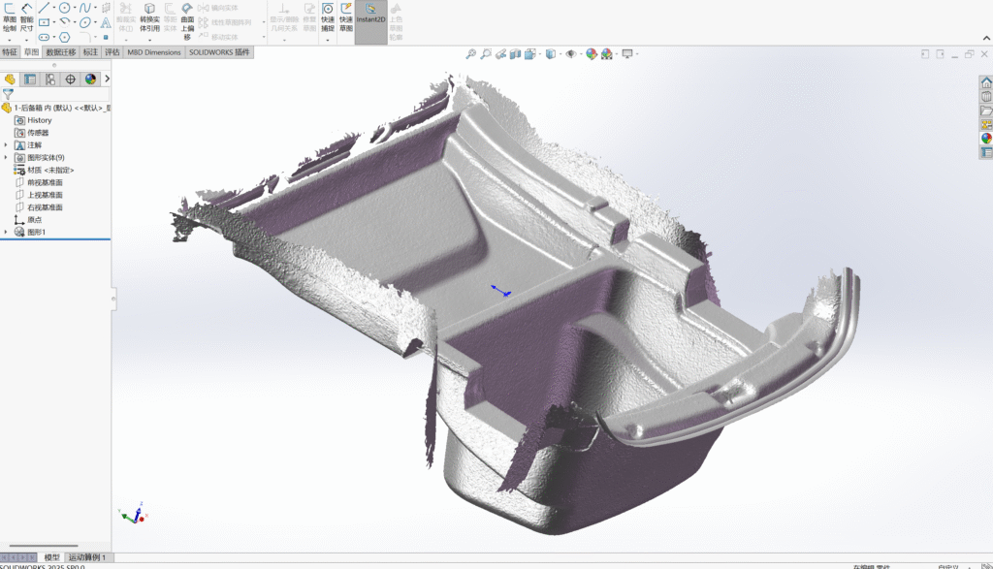The image size is (993, 569).
Task: Select the Smart Dimension (智能尺寸) tool
Action: [x=26, y=18]
